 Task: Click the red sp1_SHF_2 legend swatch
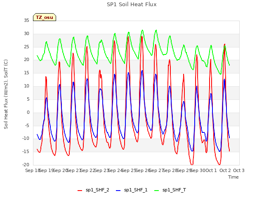coord(80,191)
